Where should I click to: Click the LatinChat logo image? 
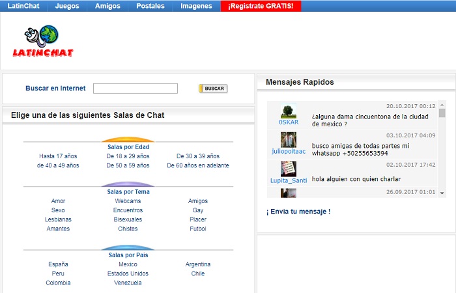(42, 42)
